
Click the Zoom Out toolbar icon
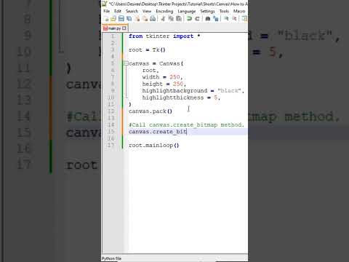coord(234,19)
